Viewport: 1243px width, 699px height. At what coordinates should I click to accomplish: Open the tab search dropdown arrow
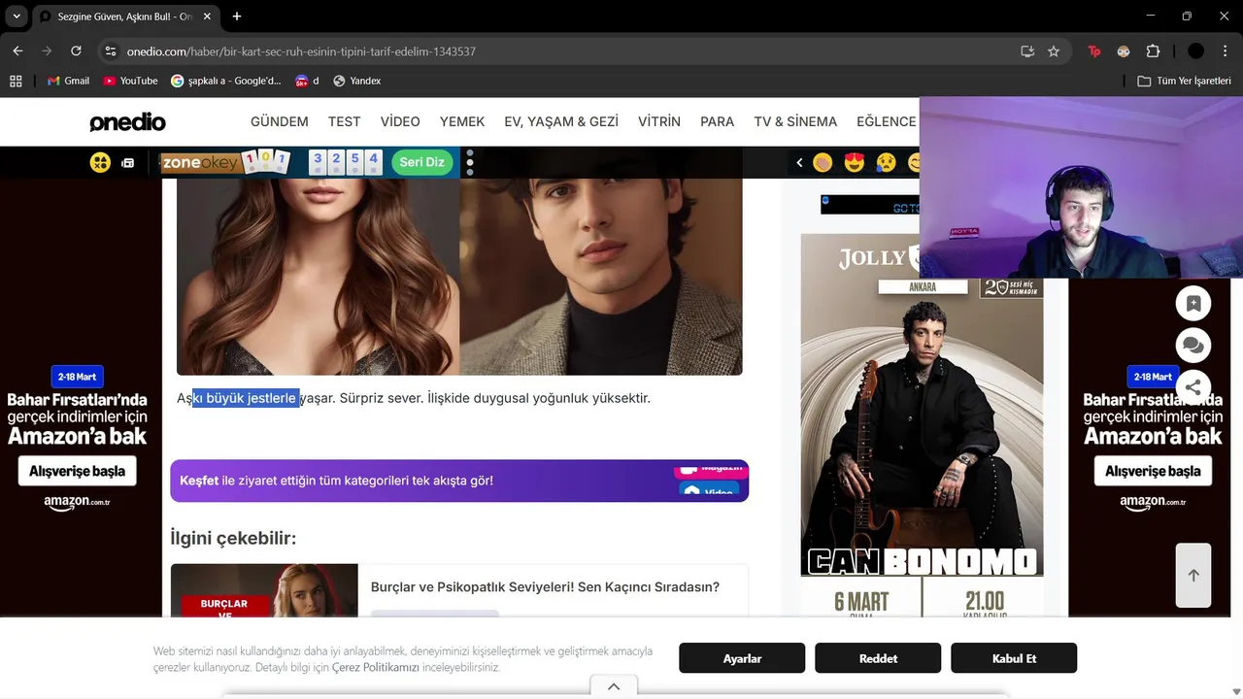click(17, 17)
